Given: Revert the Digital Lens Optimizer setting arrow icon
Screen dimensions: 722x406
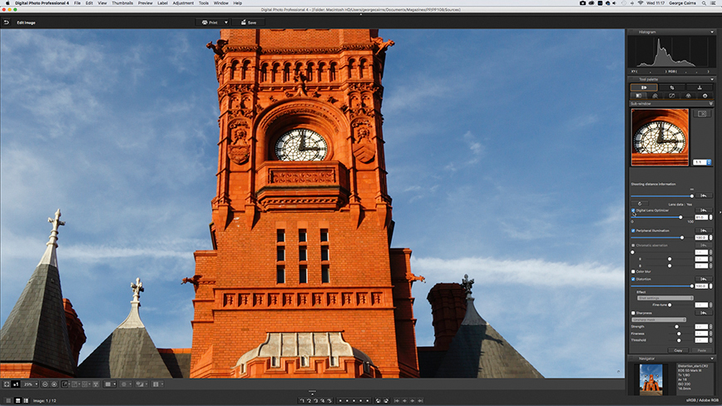Looking at the screenshot, I should (x=703, y=210).
